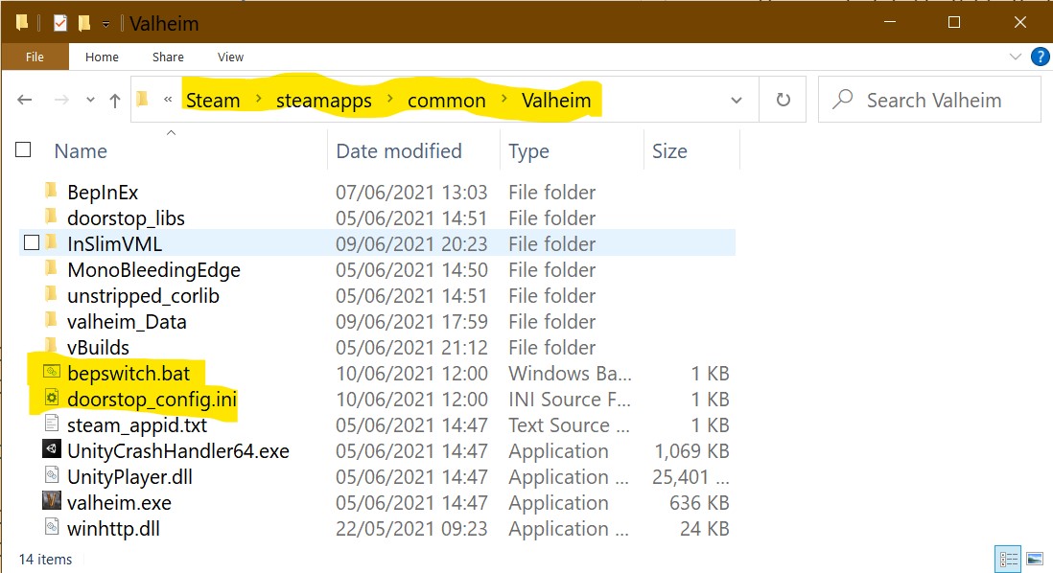The height and width of the screenshot is (573, 1053).
Task: Click the valheim_Data folder icon
Action: 51,321
